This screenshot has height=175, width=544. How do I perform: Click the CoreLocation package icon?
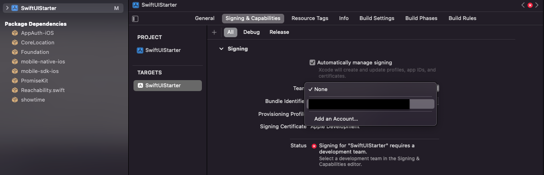coord(14,42)
